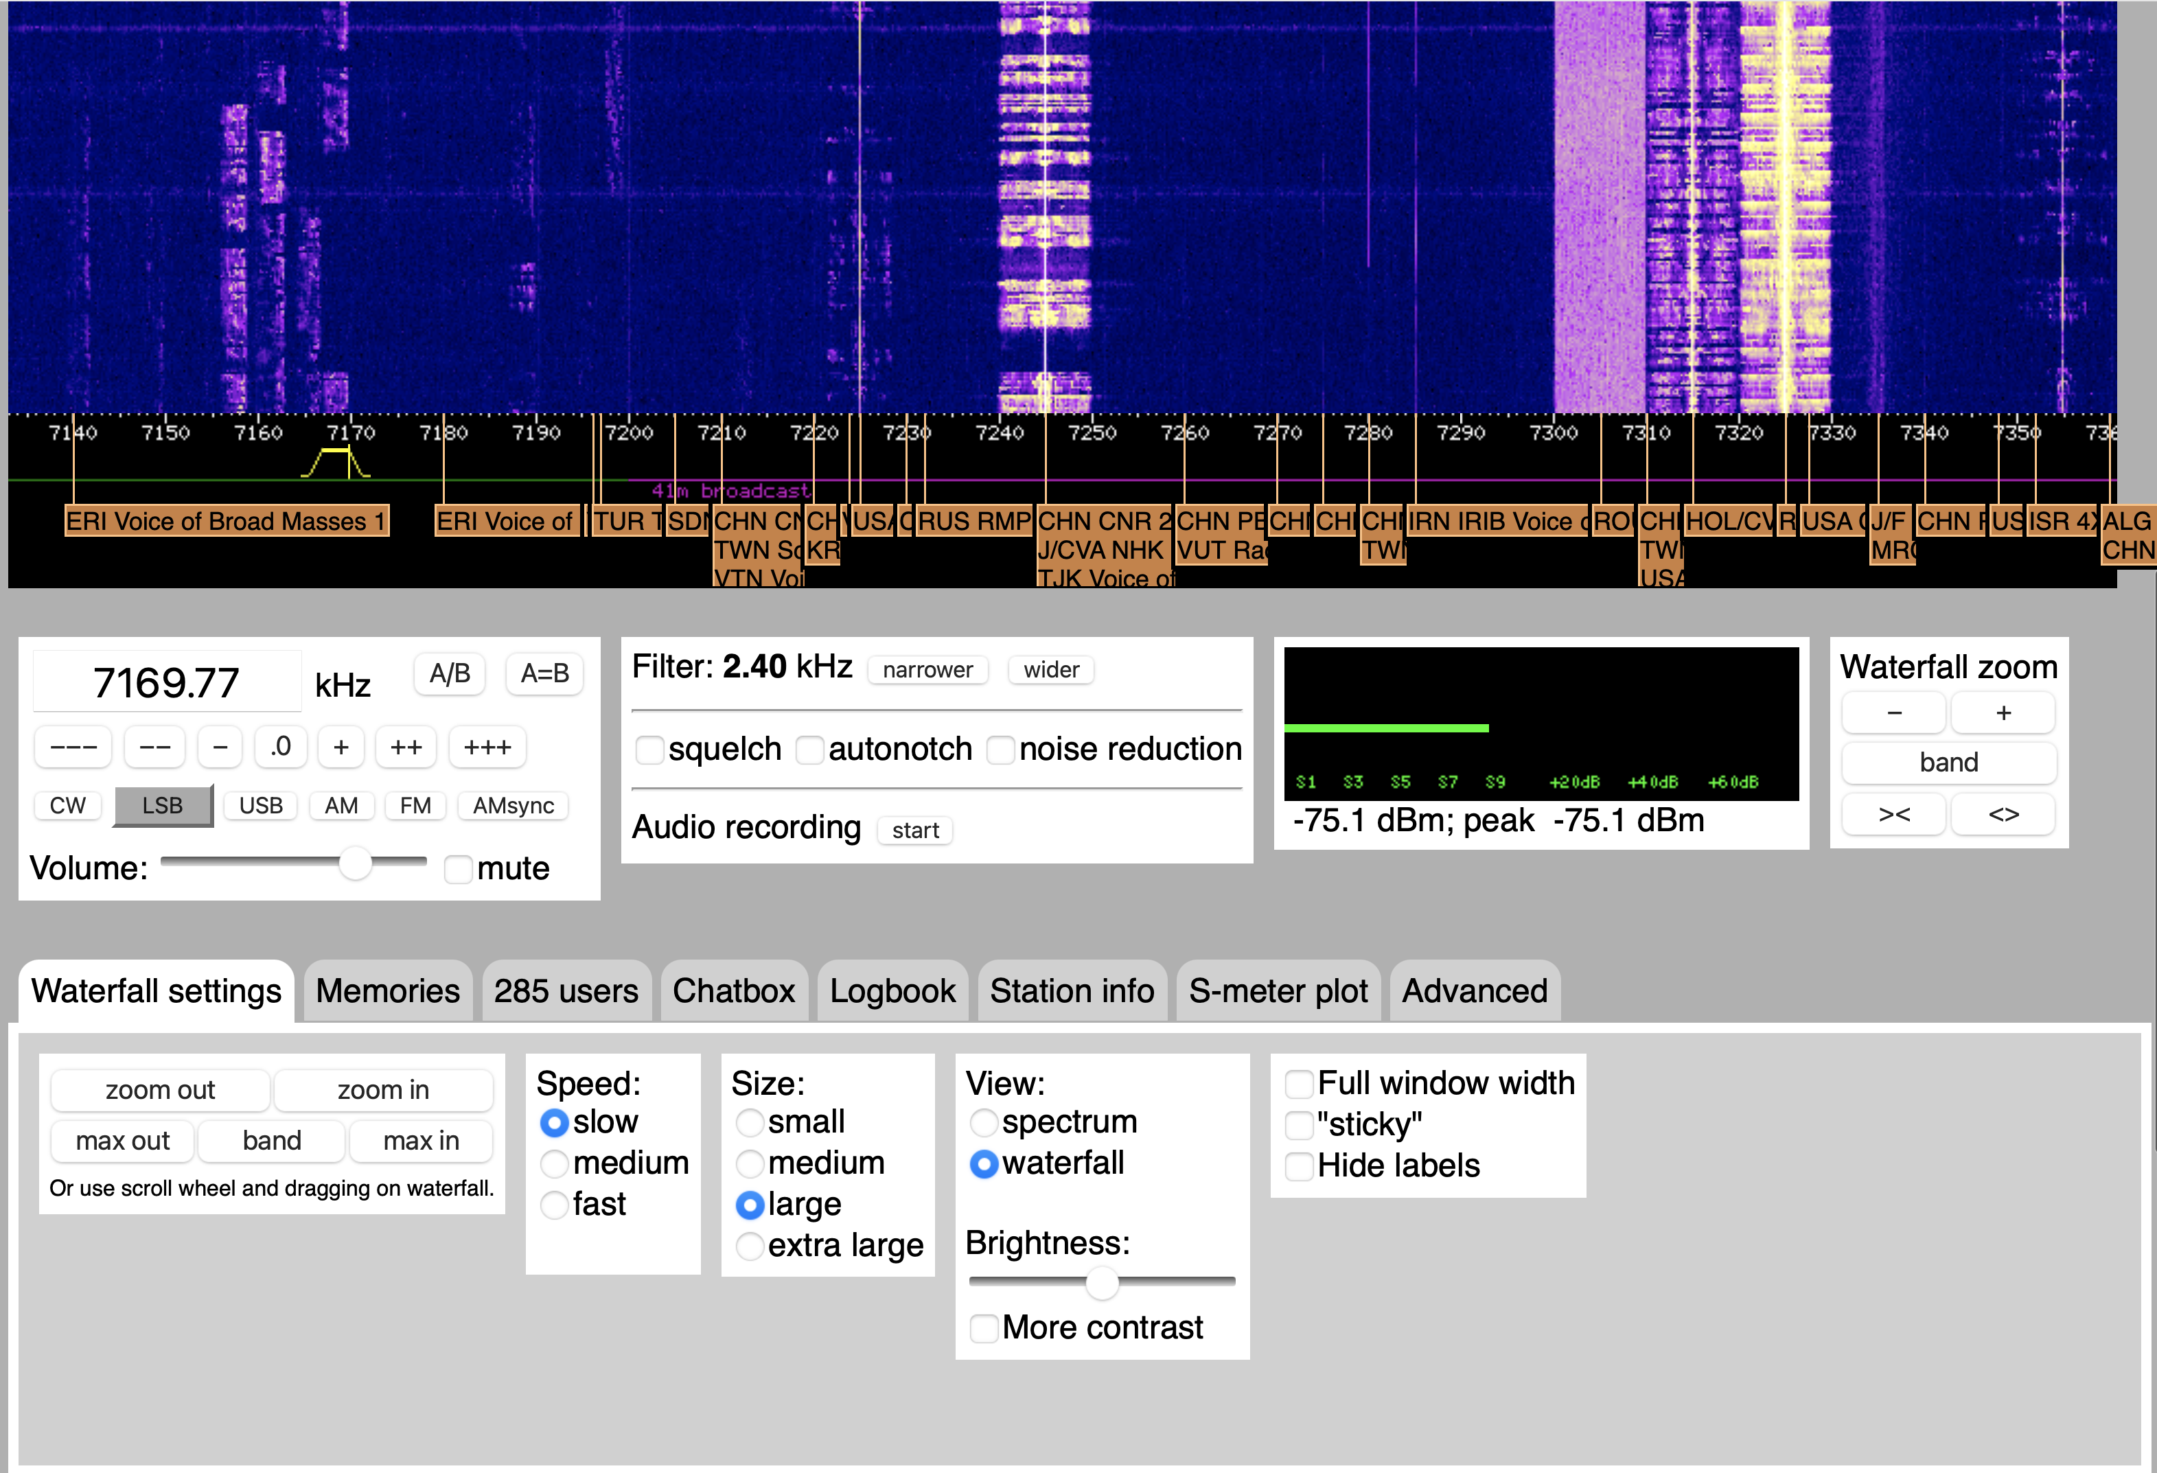Switch to the S-meter plot tab
Screen dimensions: 2157x1473
[x=1278, y=991]
